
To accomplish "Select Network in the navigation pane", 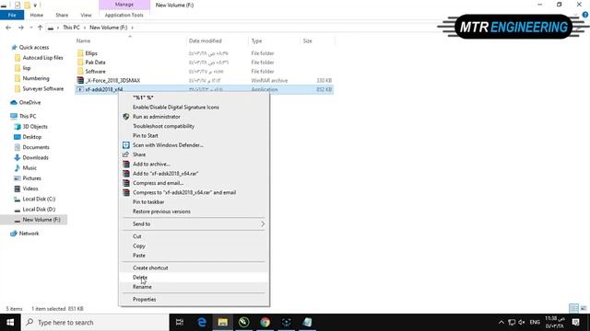I will pyautogui.click(x=29, y=234).
